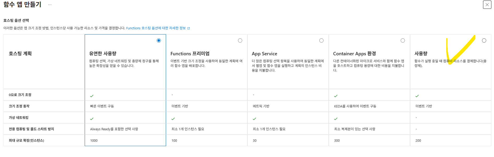Select the Functions 프리미엄 radio button
494x157 pixels.
(x=240, y=40)
